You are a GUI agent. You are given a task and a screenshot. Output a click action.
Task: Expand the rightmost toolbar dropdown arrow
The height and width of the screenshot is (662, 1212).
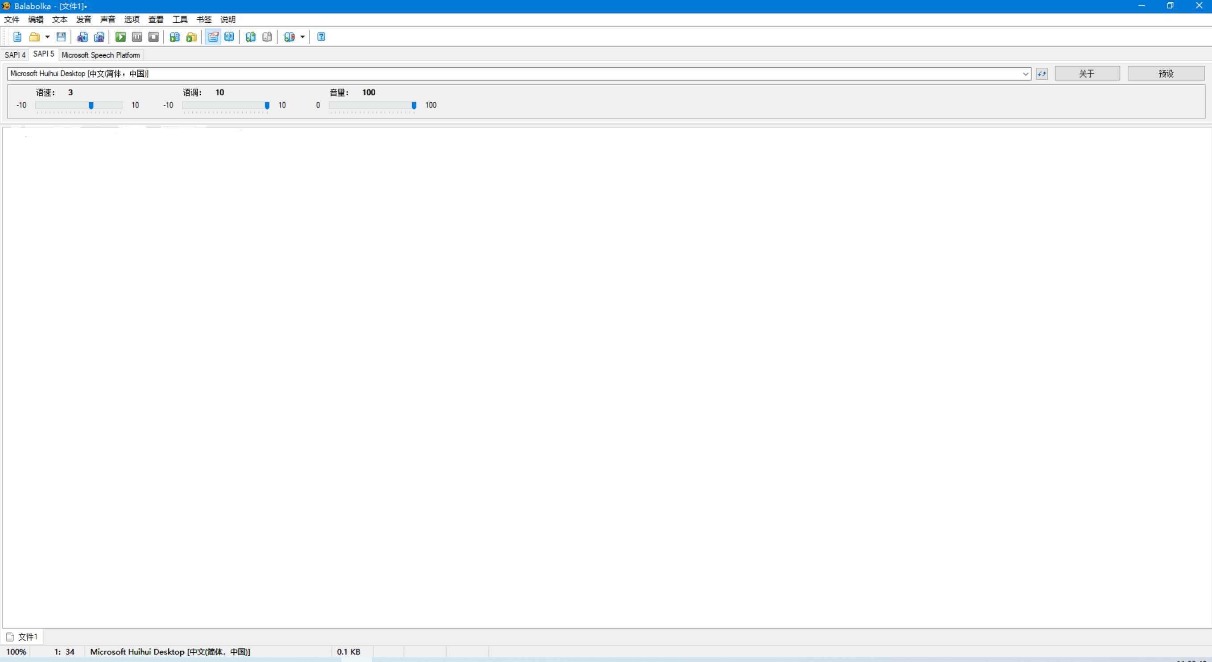pyautogui.click(x=302, y=37)
